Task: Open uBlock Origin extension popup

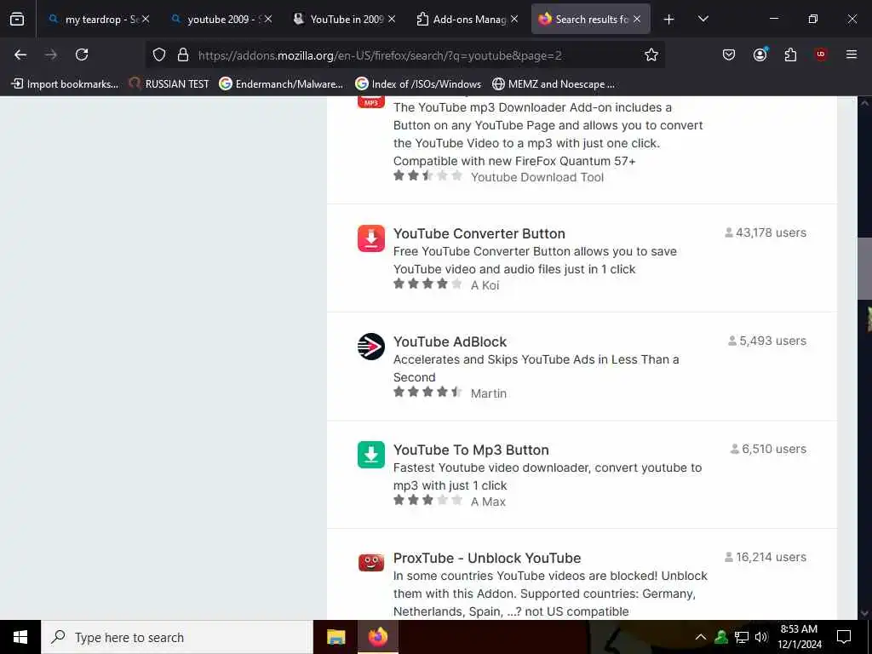Action: pos(821,54)
